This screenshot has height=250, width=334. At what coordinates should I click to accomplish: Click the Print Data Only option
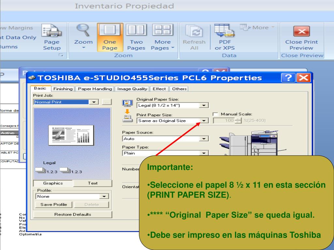[18, 37]
